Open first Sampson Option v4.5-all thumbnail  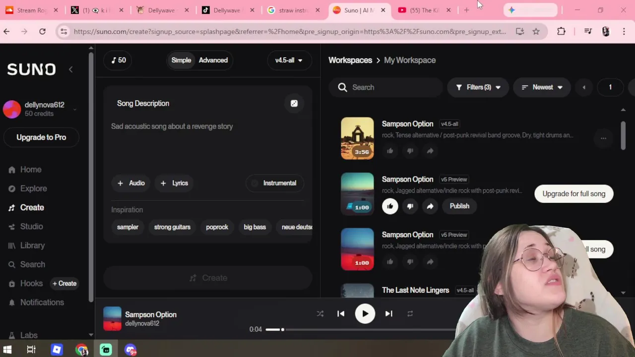click(357, 138)
